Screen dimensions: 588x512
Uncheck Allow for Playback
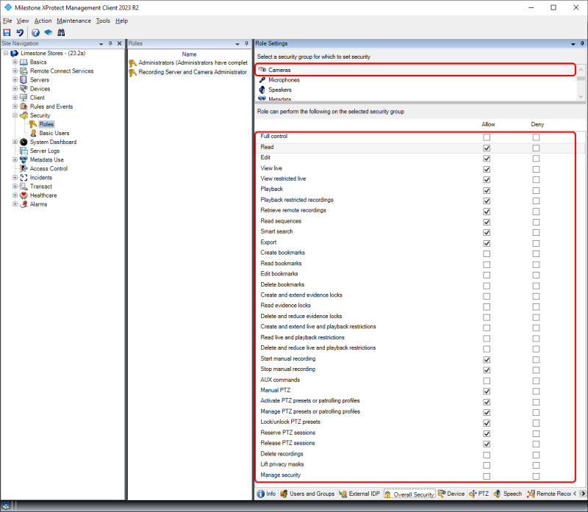click(x=487, y=190)
